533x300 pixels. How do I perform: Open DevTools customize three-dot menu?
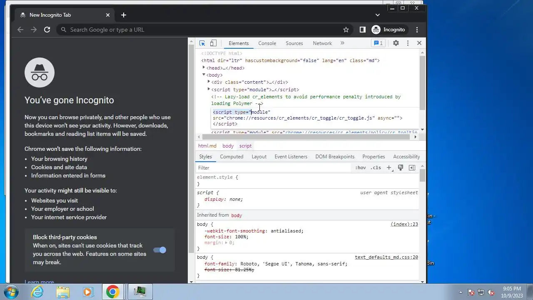coord(408,43)
